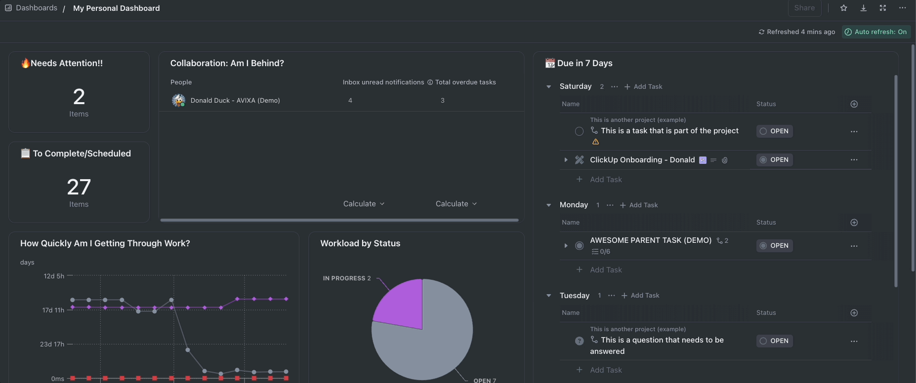Expand subtasks of AWESOME PARENT TASK (DEMO)

click(566, 246)
